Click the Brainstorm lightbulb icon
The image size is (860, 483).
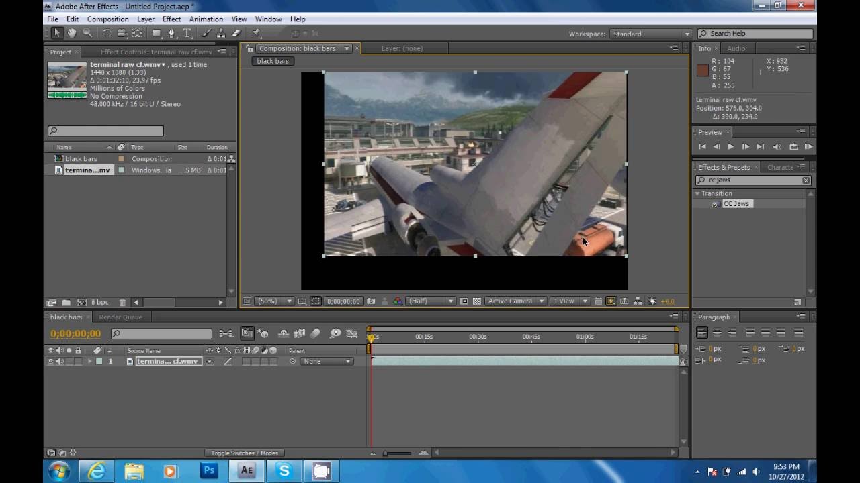[335, 333]
